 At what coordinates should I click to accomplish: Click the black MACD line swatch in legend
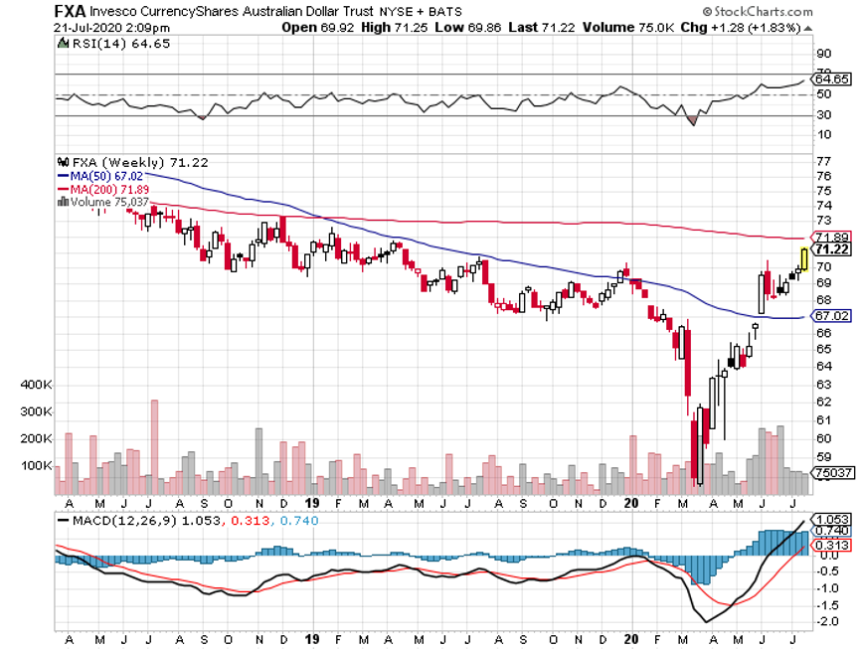click(64, 520)
